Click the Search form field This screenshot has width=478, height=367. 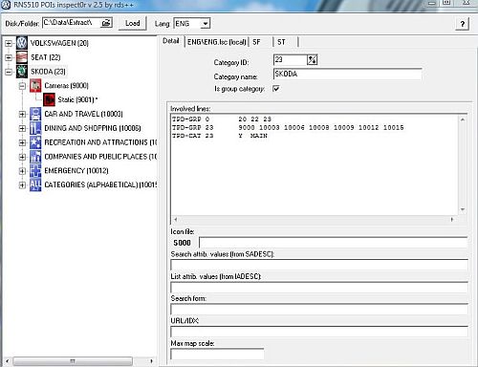click(x=319, y=310)
